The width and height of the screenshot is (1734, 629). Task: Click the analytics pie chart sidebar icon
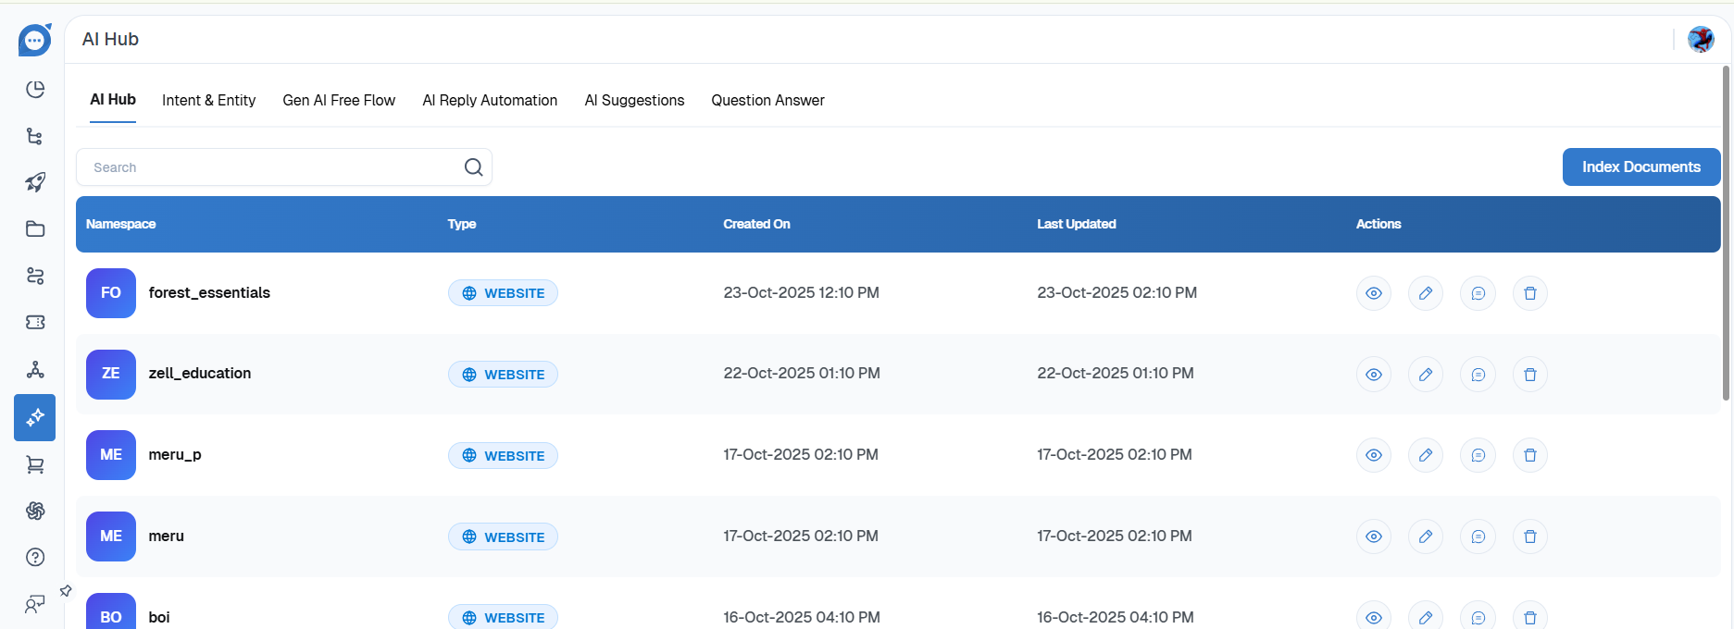click(x=35, y=89)
